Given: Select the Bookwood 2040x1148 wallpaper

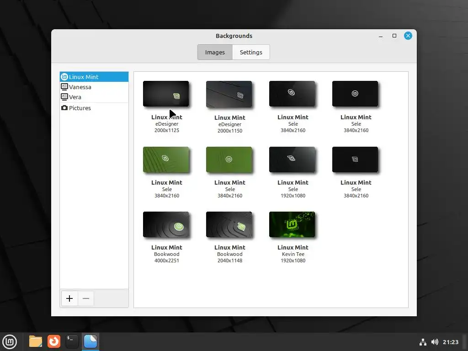Looking at the screenshot, I should [x=229, y=224].
